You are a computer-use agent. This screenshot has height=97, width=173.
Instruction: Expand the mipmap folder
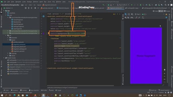8,53
